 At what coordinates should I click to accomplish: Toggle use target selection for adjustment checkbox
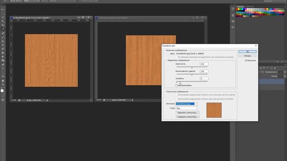coord(177,99)
